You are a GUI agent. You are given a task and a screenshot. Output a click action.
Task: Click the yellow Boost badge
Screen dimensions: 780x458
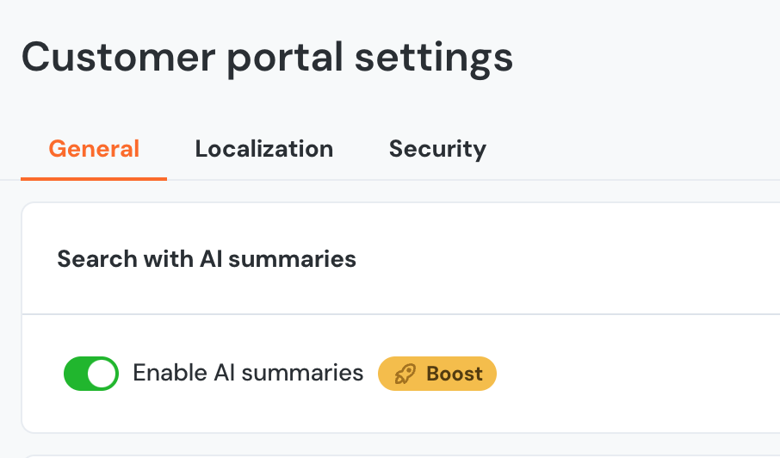(437, 374)
